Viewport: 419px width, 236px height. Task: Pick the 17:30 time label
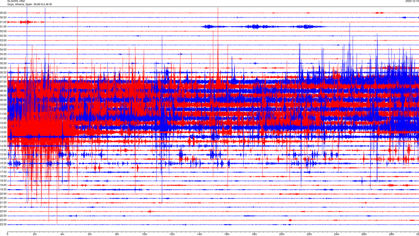coord(3,172)
